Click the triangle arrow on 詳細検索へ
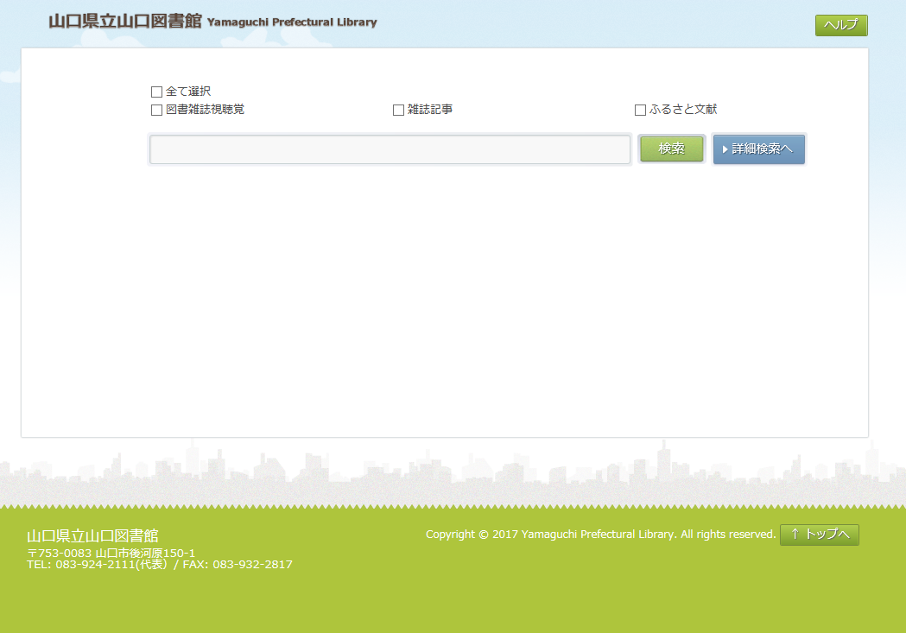The width and height of the screenshot is (906, 633). [x=725, y=149]
